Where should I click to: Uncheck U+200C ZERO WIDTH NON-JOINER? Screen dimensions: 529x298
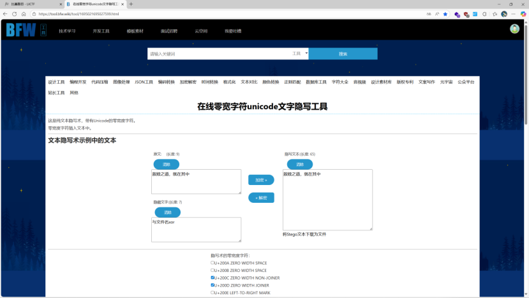pyautogui.click(x=212, y=278)
